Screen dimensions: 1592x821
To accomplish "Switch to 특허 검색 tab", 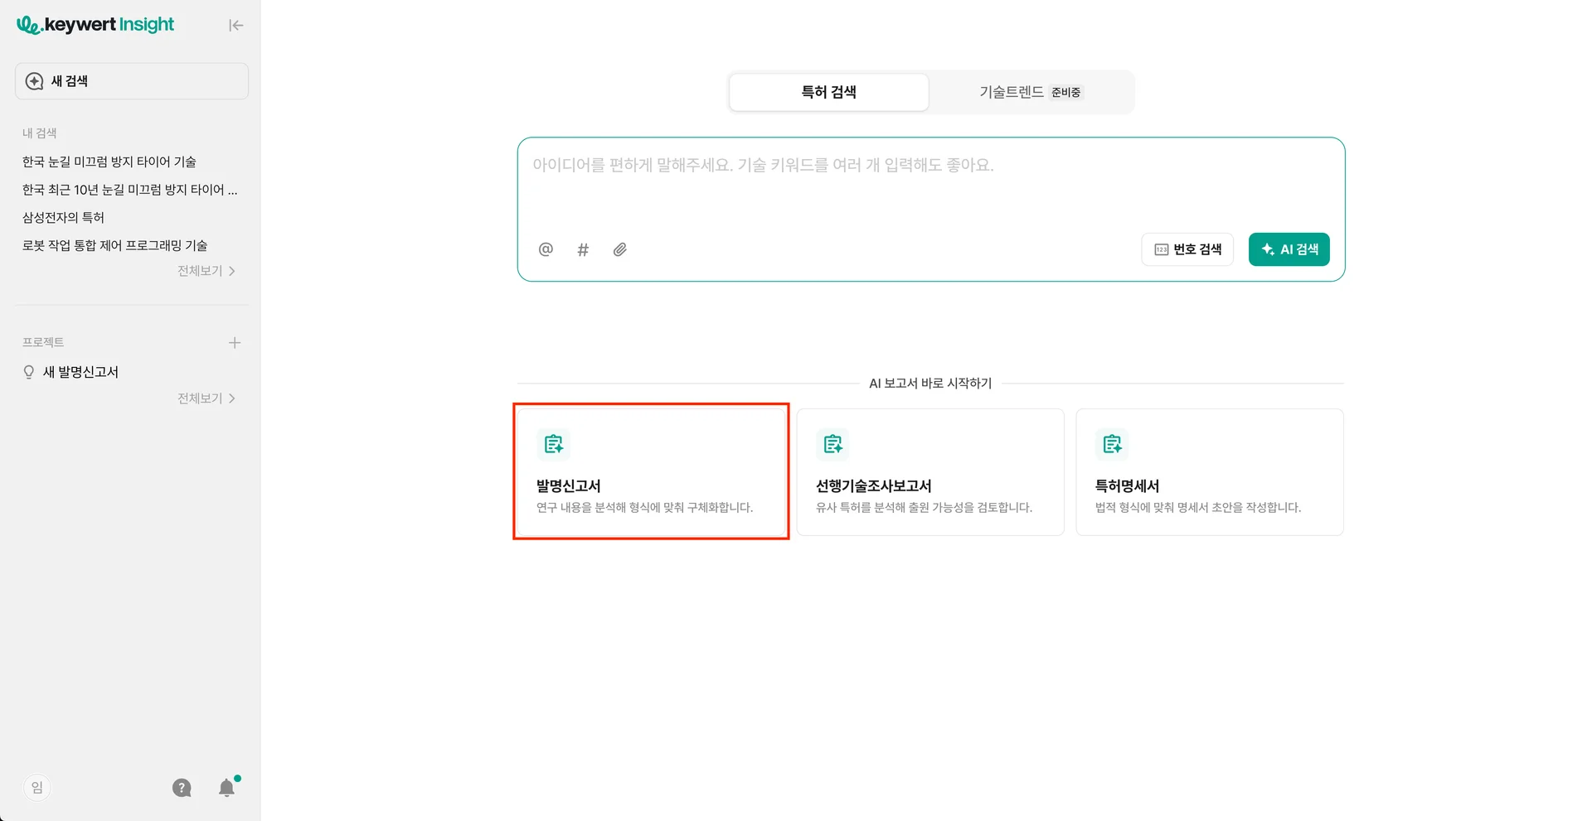I will click(x=828, y=92).
